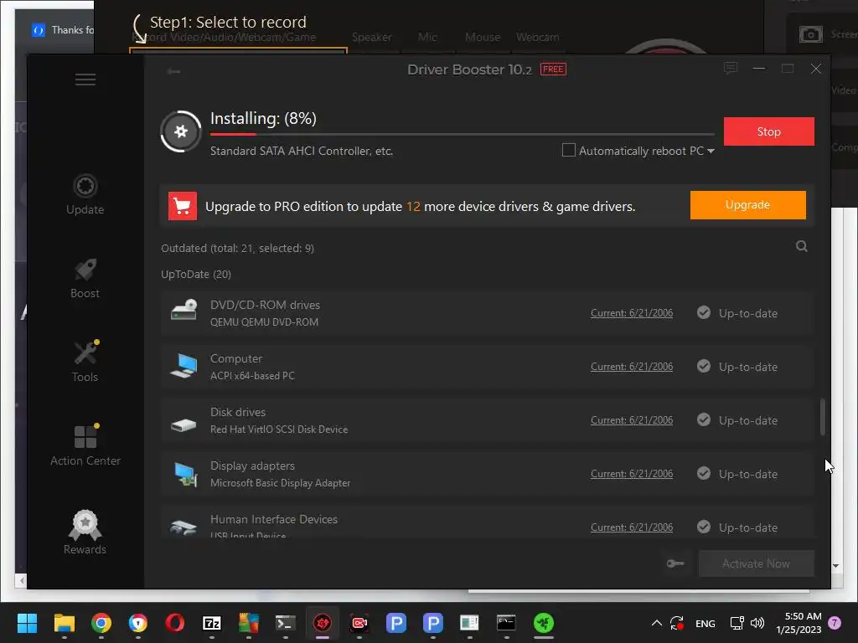Click the Human Interface Devices icon

[x=183, y=527]
